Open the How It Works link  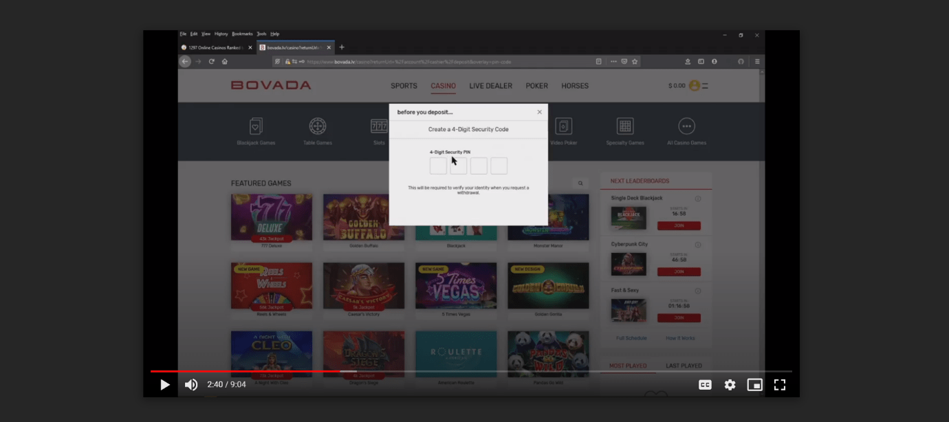(680, 338)
